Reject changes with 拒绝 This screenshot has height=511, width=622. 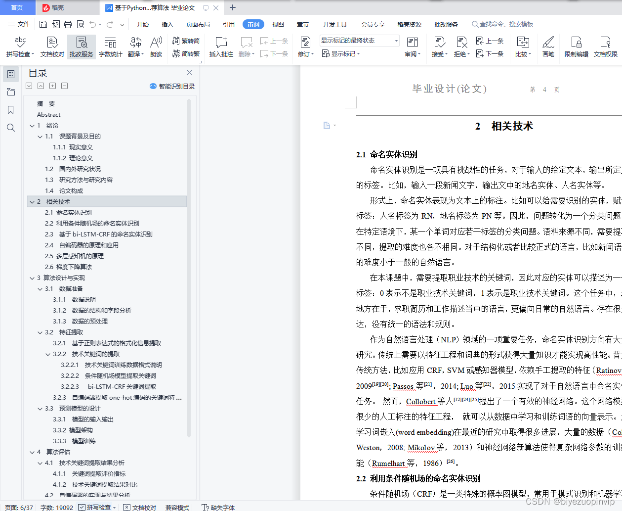461,47
